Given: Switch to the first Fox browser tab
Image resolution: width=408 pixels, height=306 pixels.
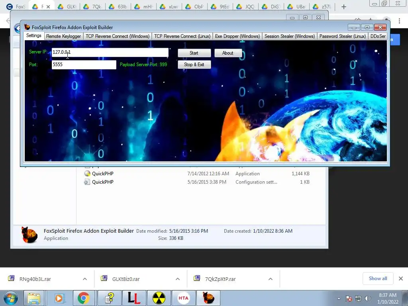Looking at the screenshot, I should [16, 7].
